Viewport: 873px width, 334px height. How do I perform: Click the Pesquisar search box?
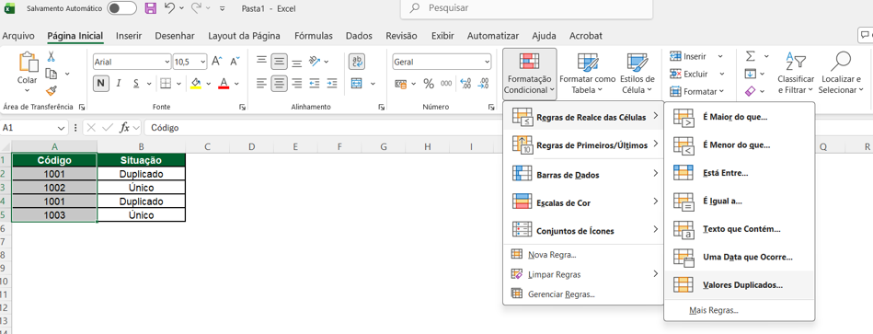[526, 8]
